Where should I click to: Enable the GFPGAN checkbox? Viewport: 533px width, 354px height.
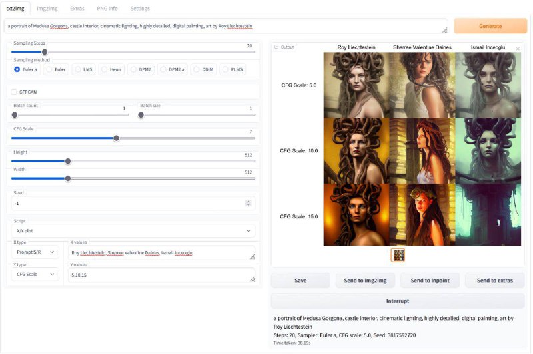pos(13,92)
